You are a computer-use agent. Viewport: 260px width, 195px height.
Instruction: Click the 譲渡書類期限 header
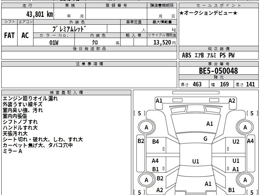click(162, 5)
